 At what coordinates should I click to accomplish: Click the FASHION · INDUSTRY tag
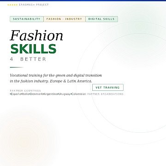click(x=65, y=19)
